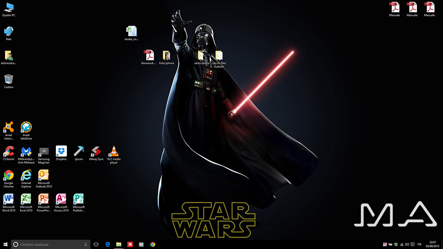Screen dimensions: 443x249
Task: Open Safely Remove Hardware tray icon
Action: (390, 245)
